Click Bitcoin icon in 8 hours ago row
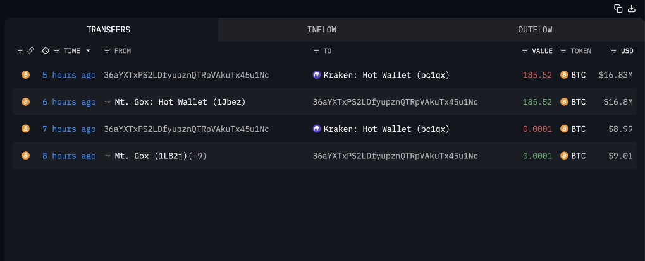 (25, 156)
